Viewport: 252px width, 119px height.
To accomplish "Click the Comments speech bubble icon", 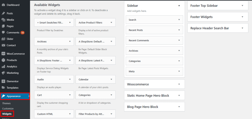I will (3, 32).
